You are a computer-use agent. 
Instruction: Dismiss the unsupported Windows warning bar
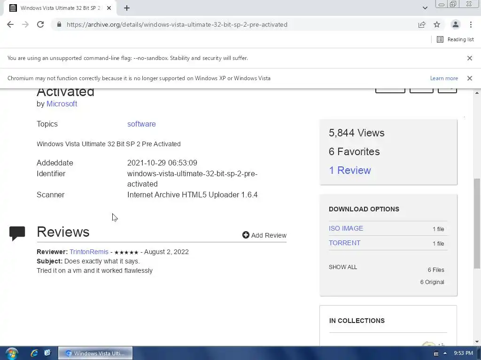(470, 78)
